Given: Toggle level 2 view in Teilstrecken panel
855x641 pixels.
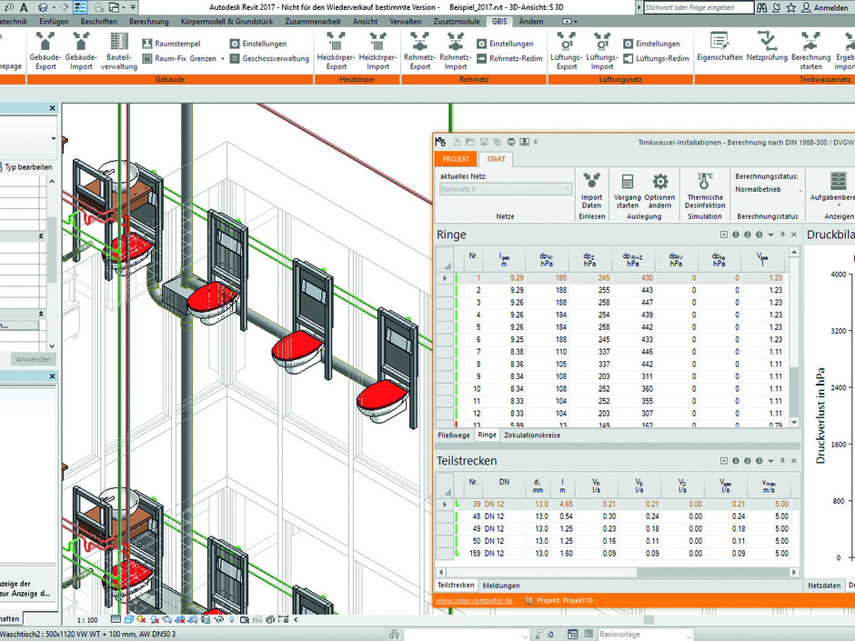Looking at the screenshot, I should [748, 462].
